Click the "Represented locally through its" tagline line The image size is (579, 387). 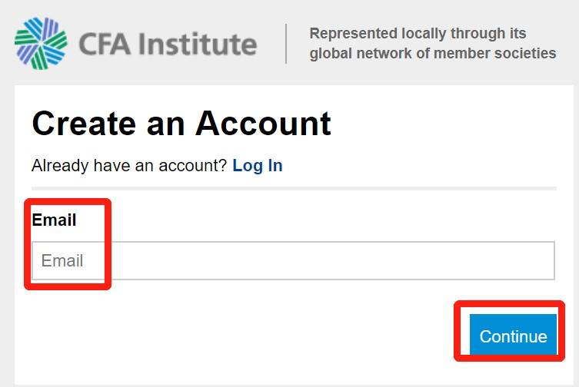click(418, 34)
